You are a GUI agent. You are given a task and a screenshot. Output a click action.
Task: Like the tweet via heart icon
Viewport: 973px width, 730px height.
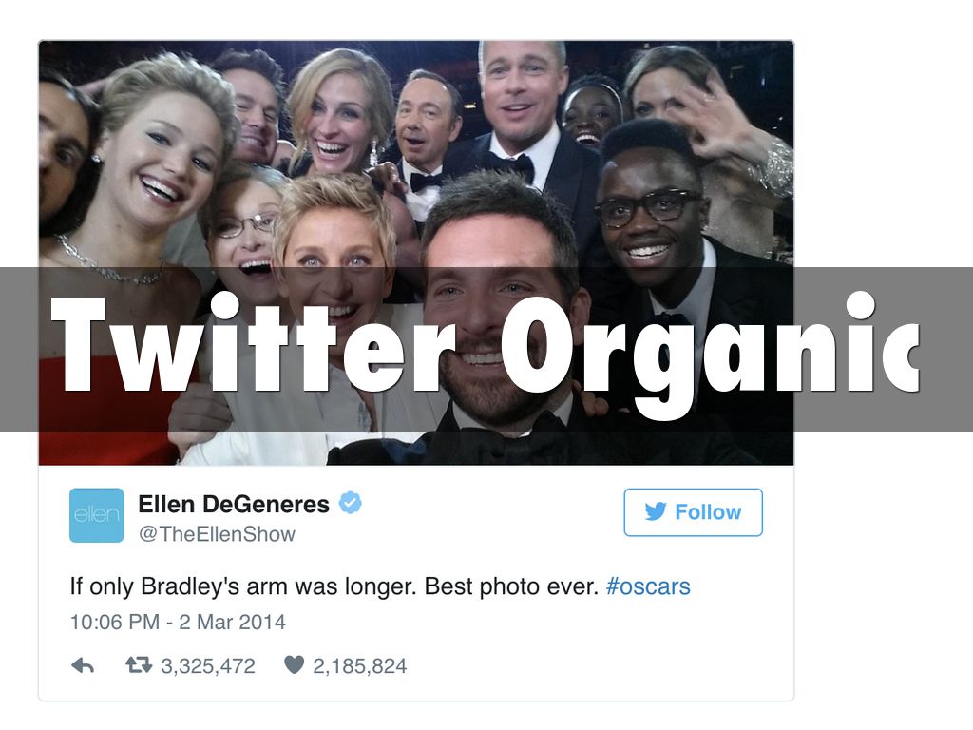pos(295,664)
